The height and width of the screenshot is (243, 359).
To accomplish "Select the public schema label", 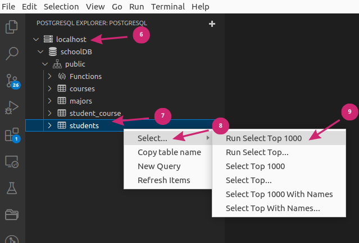I will click(x=75, y=64).
